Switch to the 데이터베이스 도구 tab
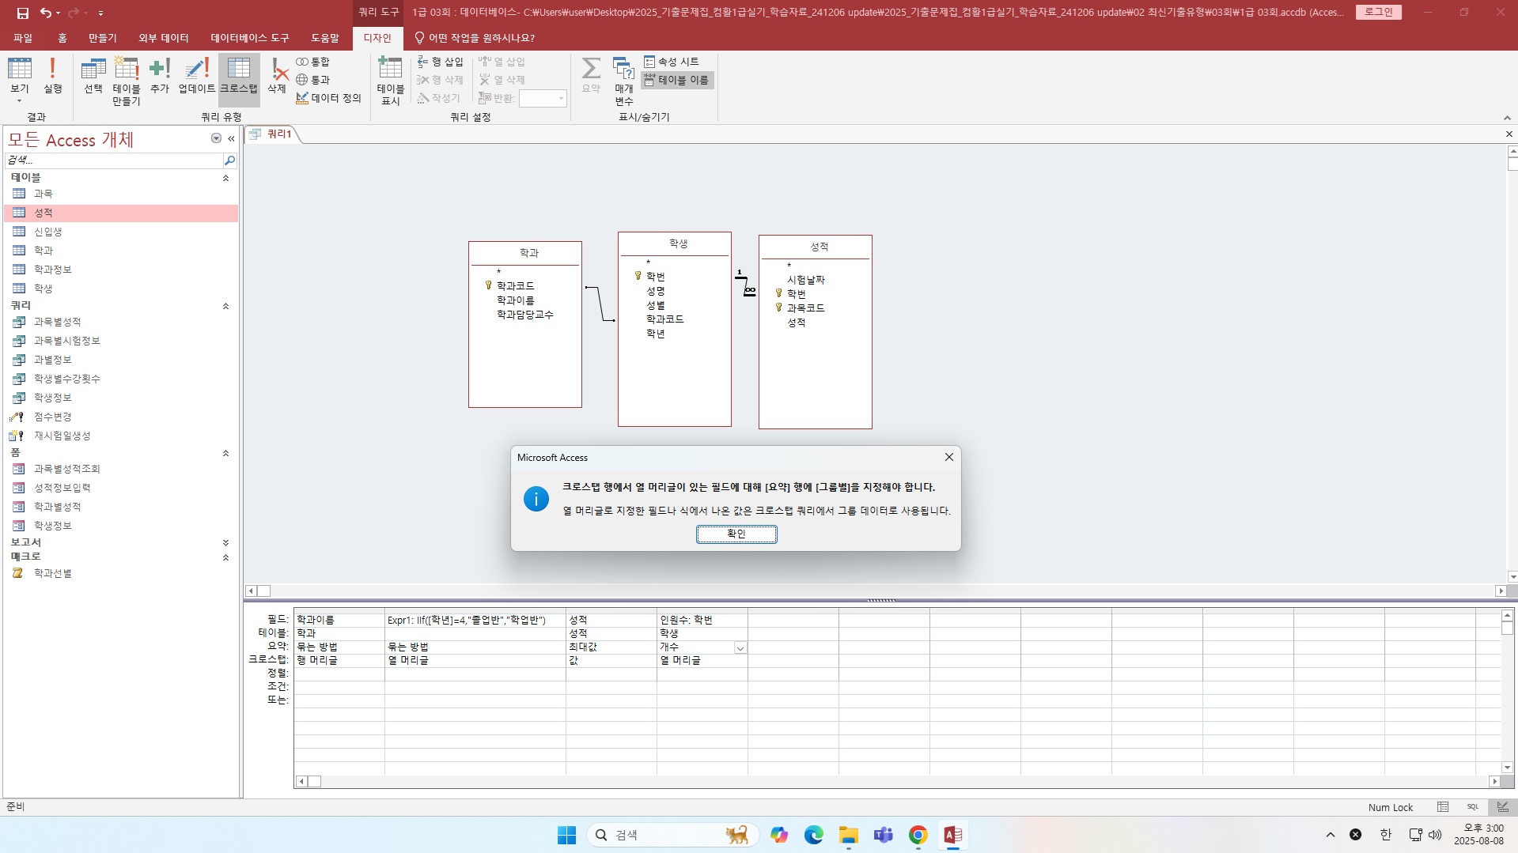The image size is (1518, 853). [249, 38]
